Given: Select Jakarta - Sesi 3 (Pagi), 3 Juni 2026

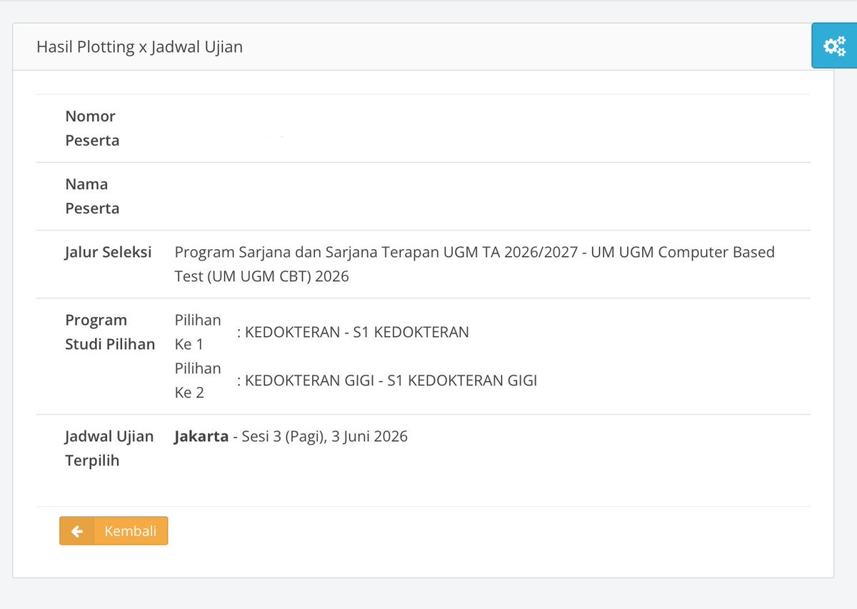Looking at the screenshot, I should [291, 436].
